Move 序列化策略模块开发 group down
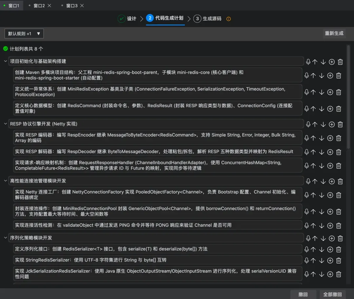Screen dimensions: 354x299 click(323, 238)
